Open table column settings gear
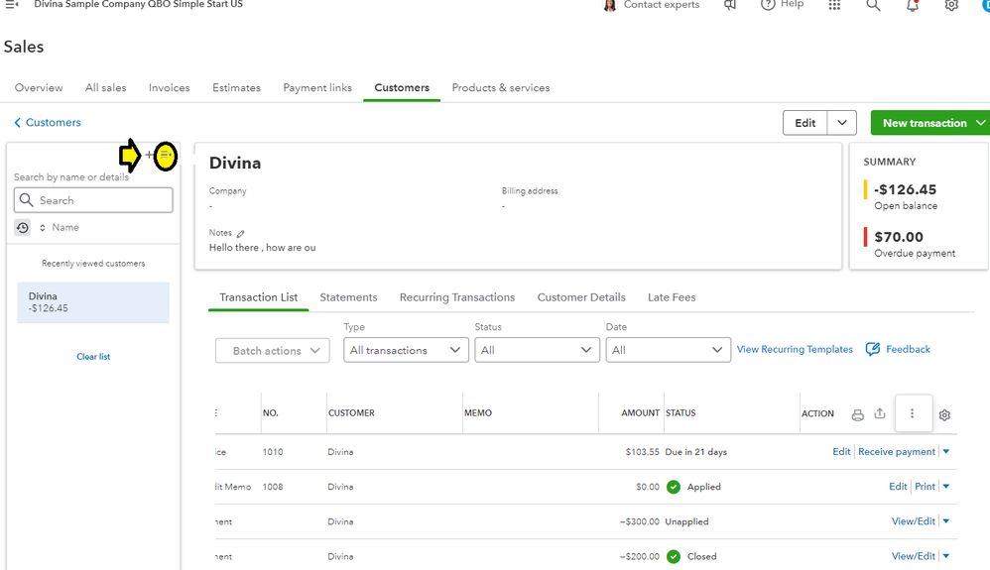Screen dimensions: 990x570 [x=944, y=415]
